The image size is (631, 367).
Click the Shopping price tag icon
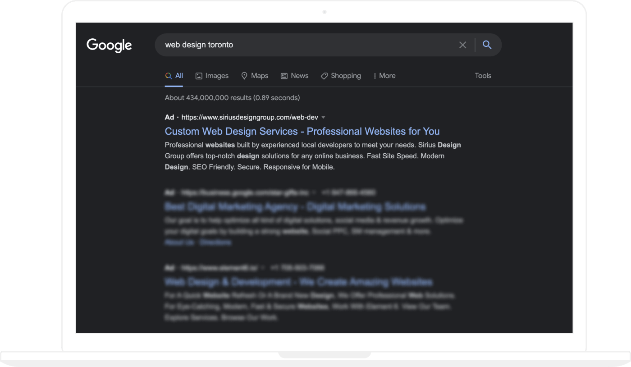[x=324, y=76]
